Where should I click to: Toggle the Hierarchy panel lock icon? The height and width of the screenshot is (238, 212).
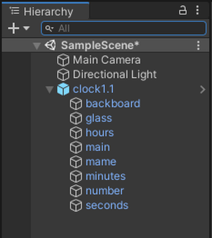183,10
